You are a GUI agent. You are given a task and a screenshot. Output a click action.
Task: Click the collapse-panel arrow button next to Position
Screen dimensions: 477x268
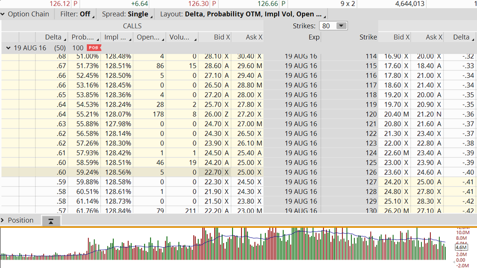click(x=51, y=221)
